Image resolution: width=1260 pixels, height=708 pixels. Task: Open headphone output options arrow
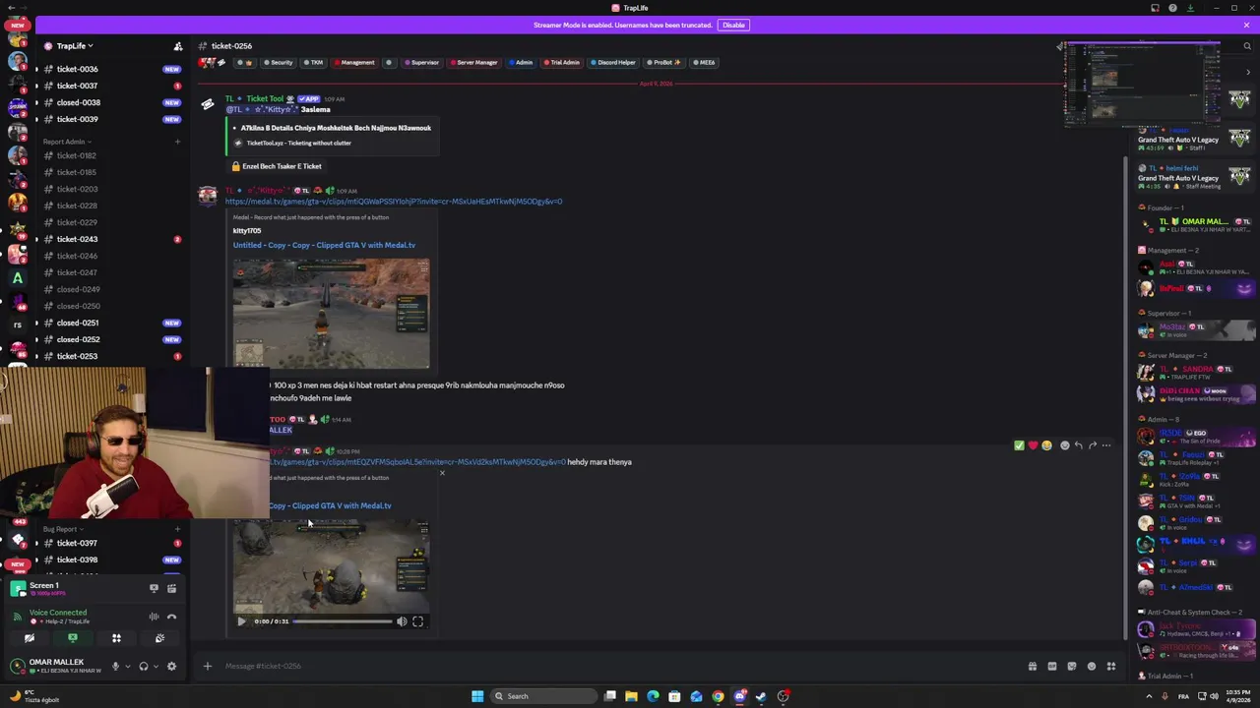click(x=155, y=666)
